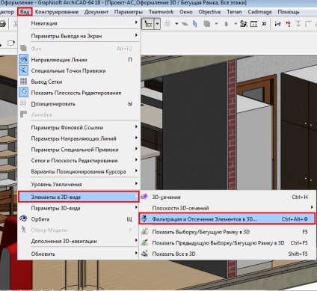Click the Фильтрация и Отсечение Элементов в 3D icon
317x291 pixels.
144,219
